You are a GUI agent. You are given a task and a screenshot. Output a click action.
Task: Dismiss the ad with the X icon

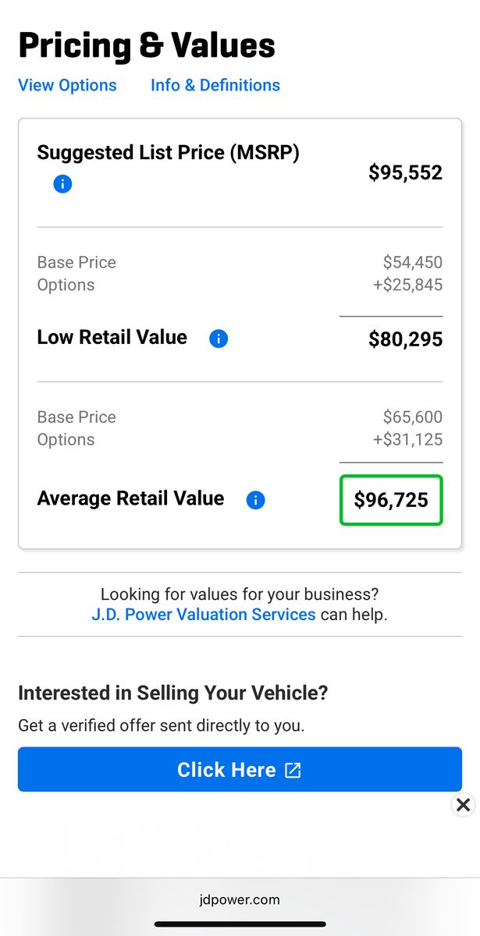pos(463,804)
